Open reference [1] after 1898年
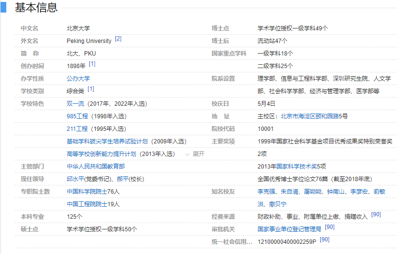 click(92, 64)
